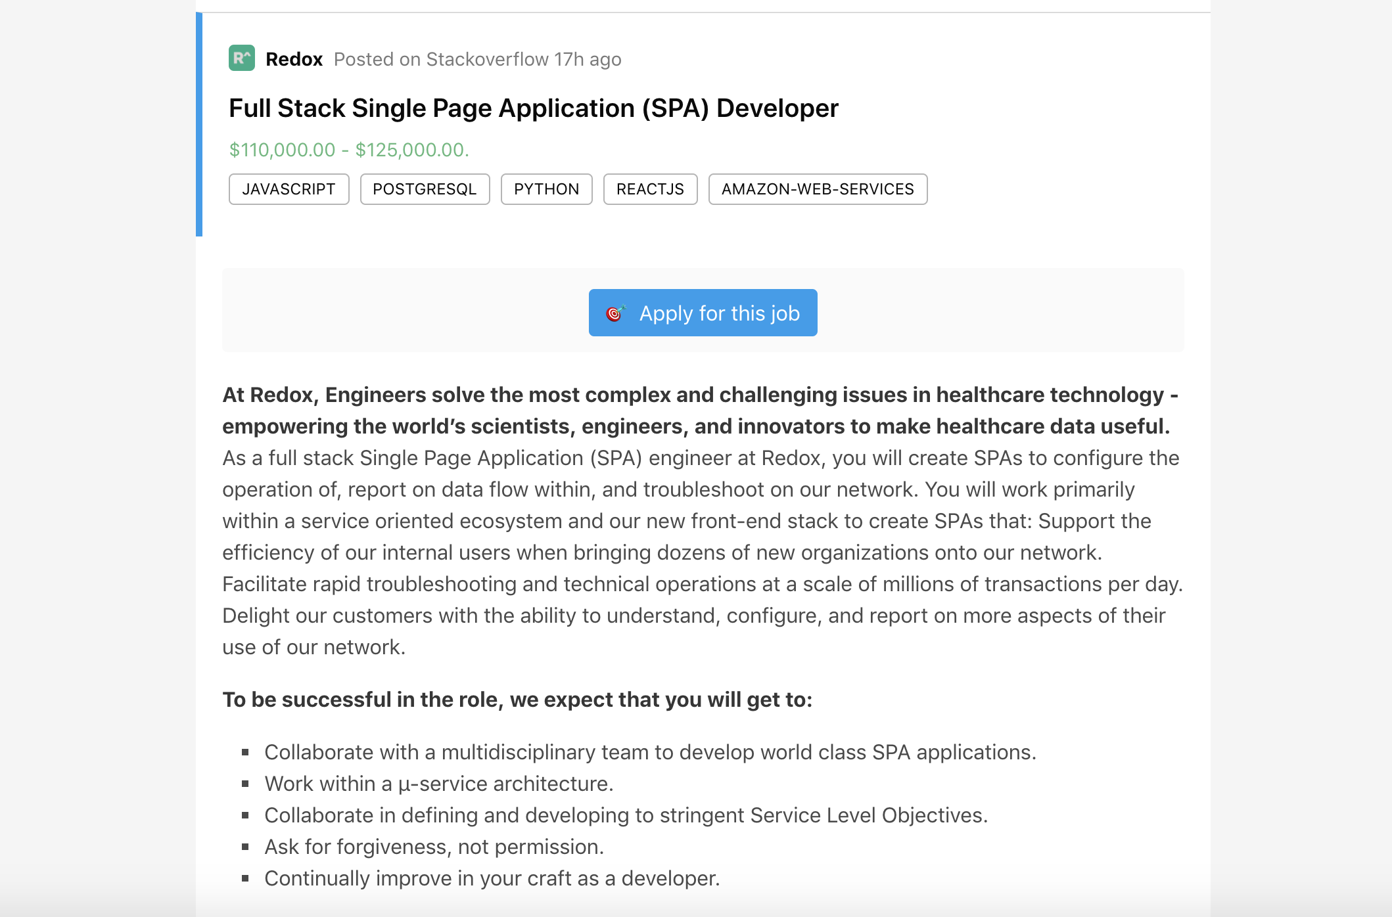This screenshot has width=1392, height=917.
Task: Click the blue accent bar beside the listing
Action: click(x=199, y=125)
